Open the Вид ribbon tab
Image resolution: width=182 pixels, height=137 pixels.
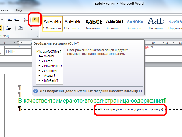(x=19, y=10)
